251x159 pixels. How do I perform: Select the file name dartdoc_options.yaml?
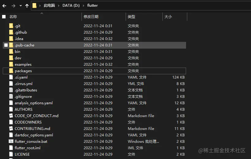coord(34,135)
